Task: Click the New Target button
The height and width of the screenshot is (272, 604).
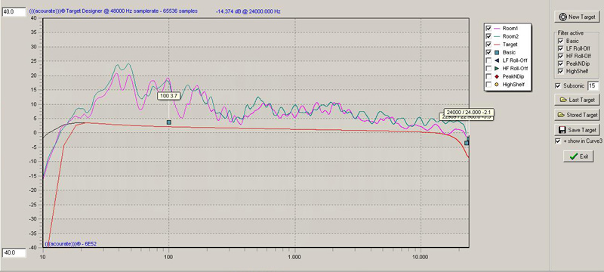Action: 577,17
